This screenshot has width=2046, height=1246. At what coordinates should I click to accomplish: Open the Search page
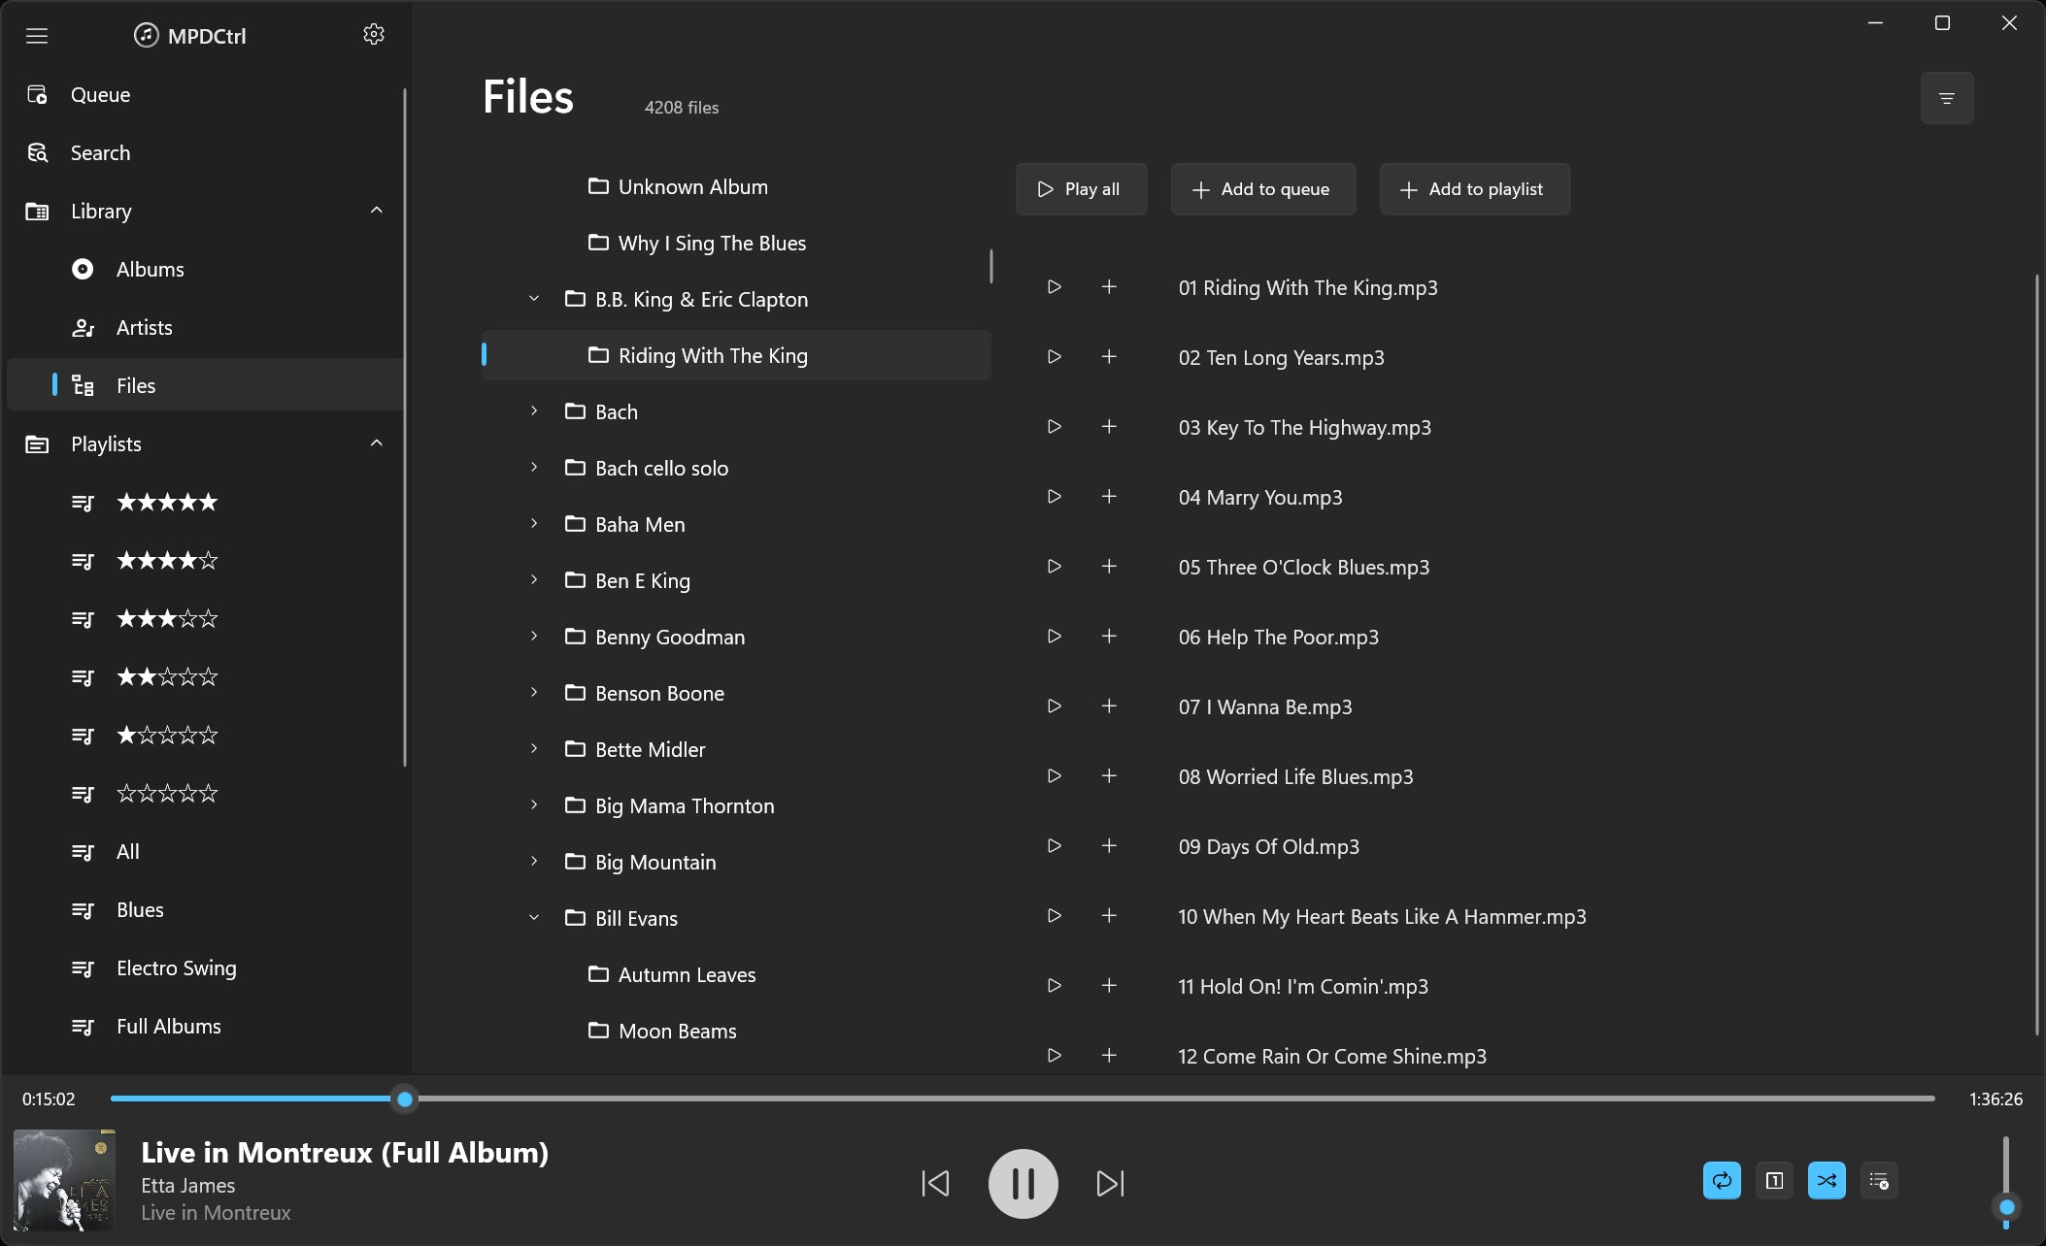click(205, 152)
